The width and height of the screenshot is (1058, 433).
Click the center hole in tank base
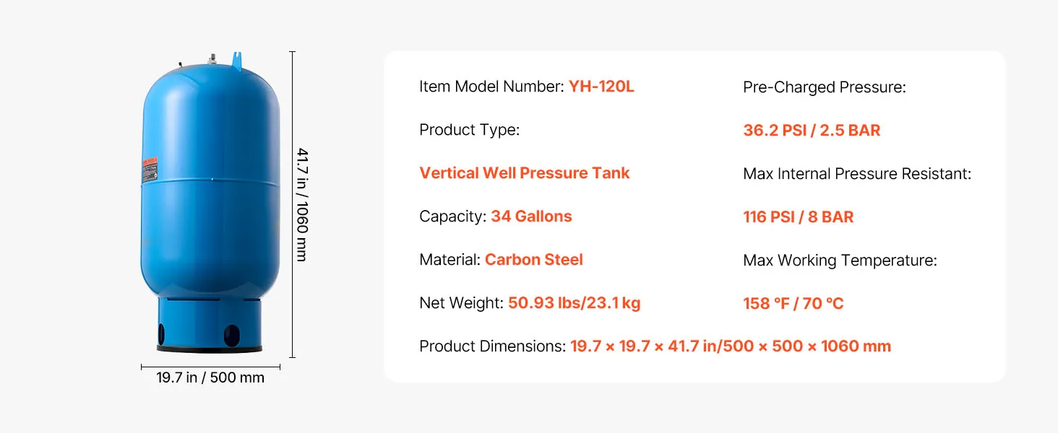tap(231, 334)
